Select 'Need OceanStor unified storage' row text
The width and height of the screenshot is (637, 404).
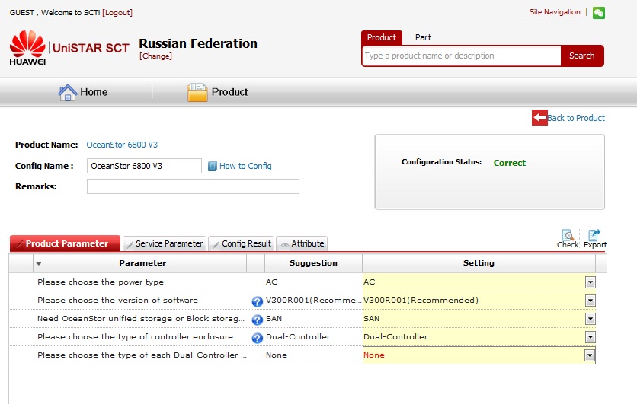pos(140,319)
